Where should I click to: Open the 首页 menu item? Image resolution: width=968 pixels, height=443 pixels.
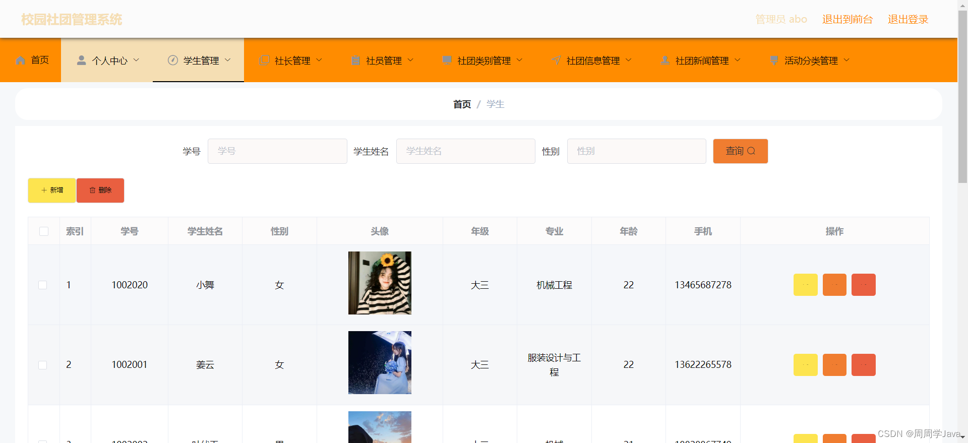pos(31,60)
